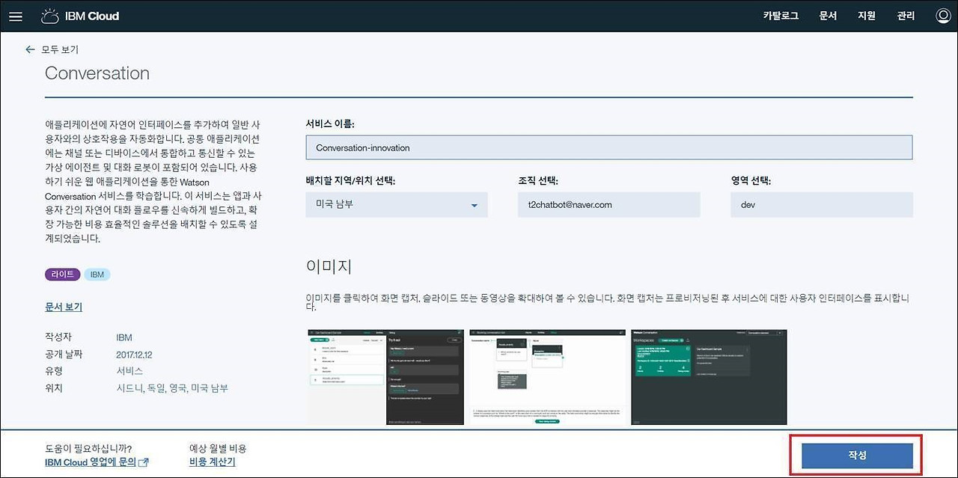The width and height of the screenshot is (958, 478).
Task: Click the 도움이 필요하십니까? text
Action: pos(88,449)
